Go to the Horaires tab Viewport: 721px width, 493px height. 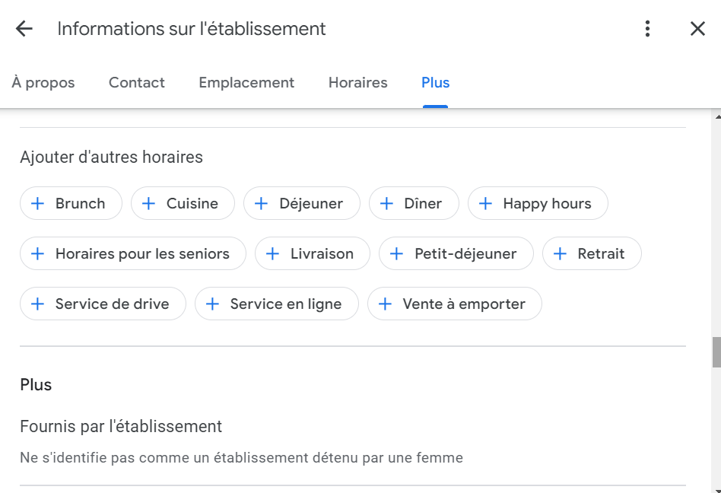(x=357, y=83)
